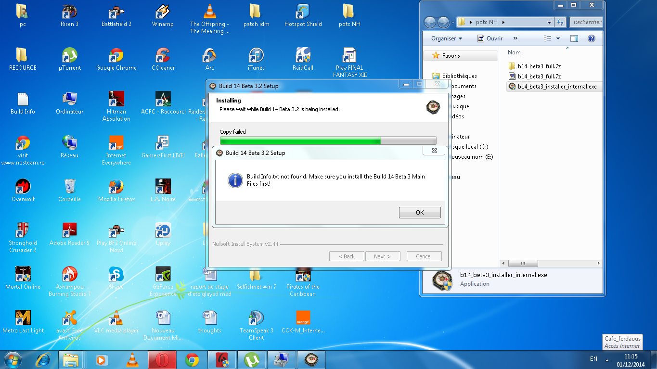
Task: Toggle the Explorer preview pane
Action: (574, 38)
